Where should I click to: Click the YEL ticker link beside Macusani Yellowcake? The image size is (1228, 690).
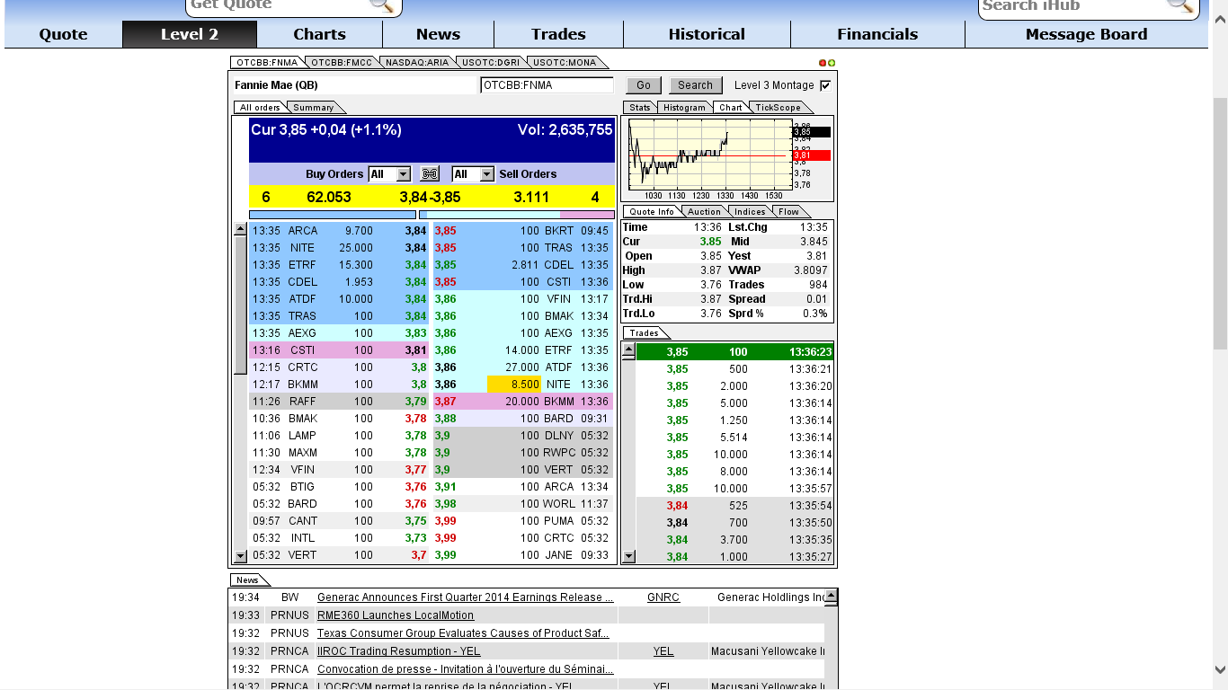[x=663, y=651]
